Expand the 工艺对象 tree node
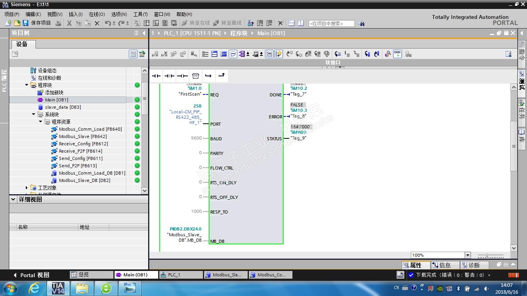 pyautogui.click(x=27, y=188)
